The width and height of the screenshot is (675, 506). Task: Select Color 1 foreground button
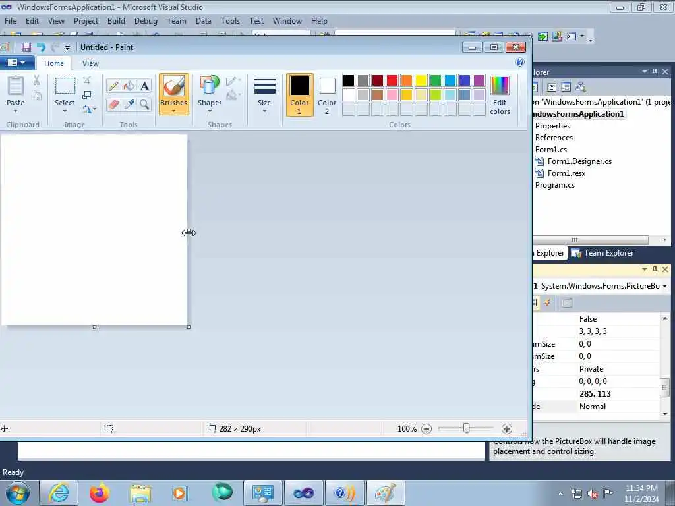click(x=300, y=95)
